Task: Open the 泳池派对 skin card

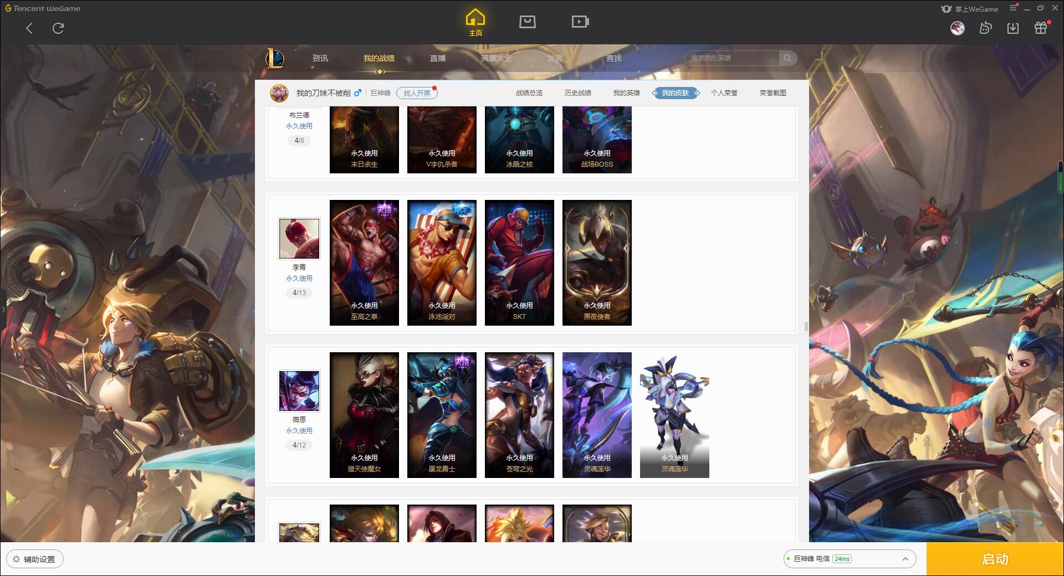Action: pyautogui.click(x=442, y=263)
